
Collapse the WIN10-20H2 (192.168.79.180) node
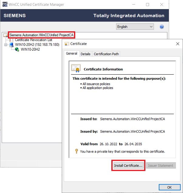pos(6,45)
